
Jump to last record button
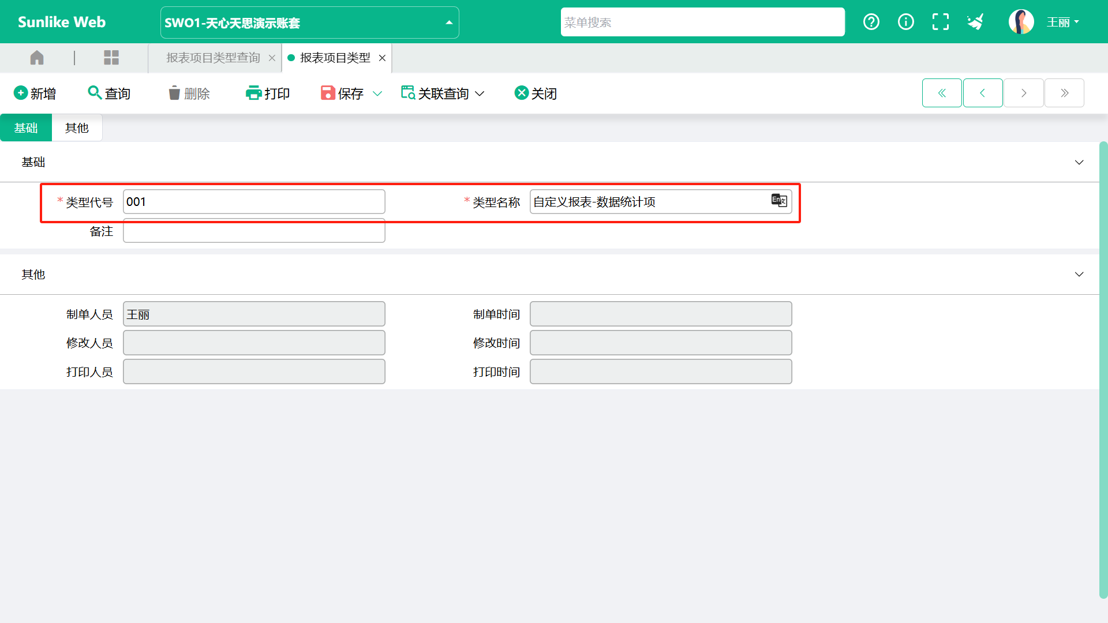point(1065,93)
